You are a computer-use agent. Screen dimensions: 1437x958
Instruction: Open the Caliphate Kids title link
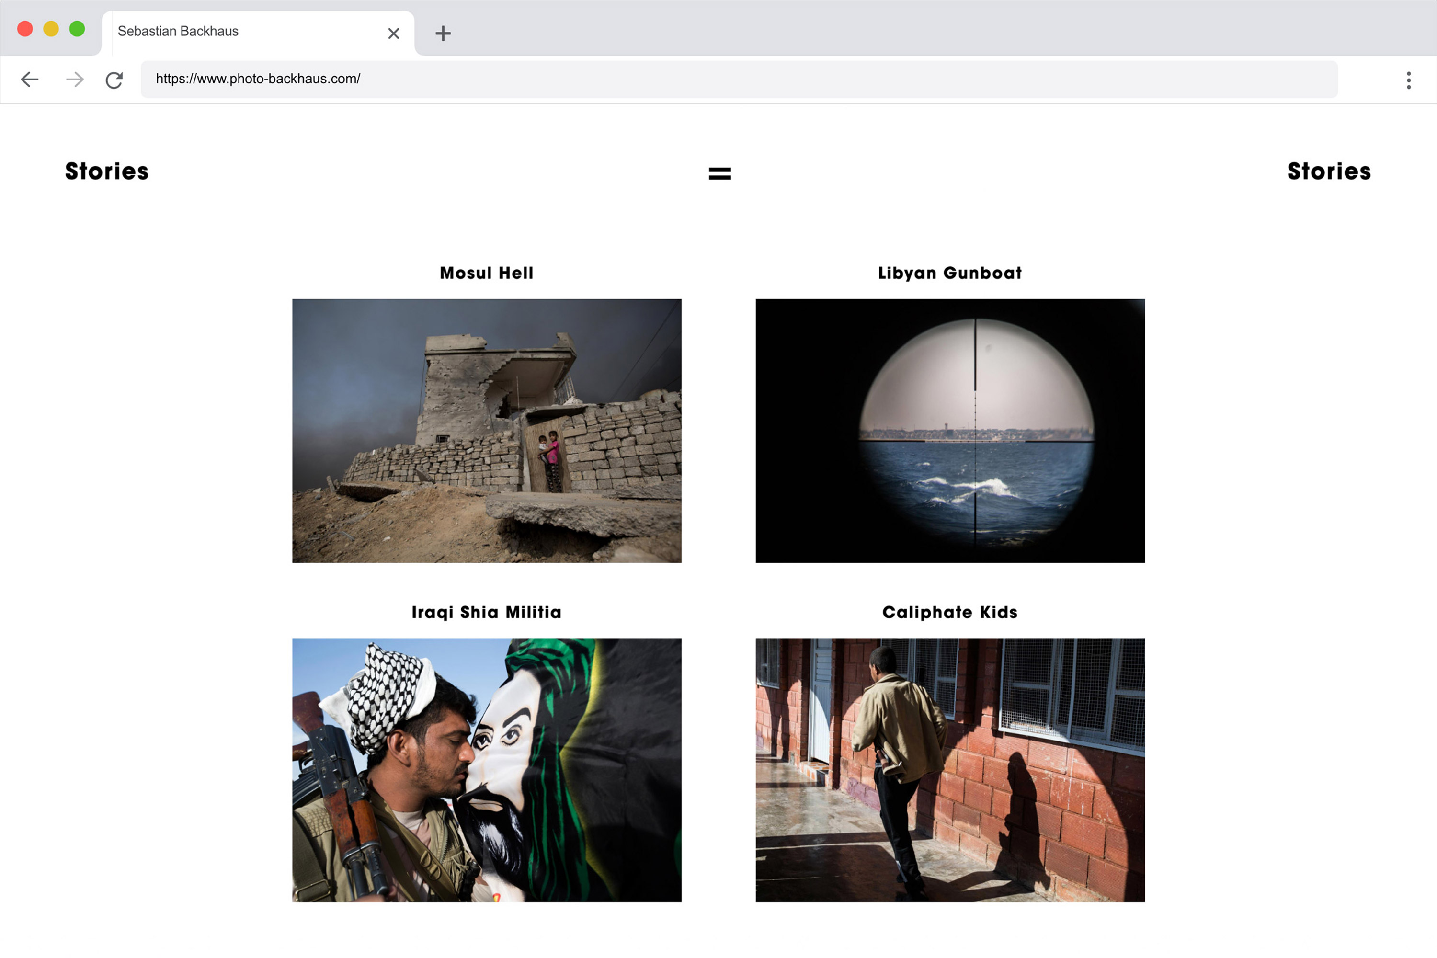pyautogui.click(x=950, y=612)
